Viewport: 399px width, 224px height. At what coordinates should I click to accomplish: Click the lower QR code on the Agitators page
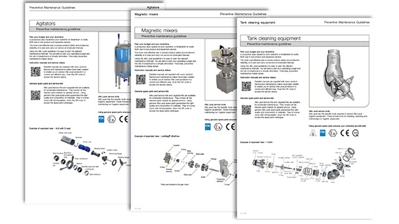tap(36, 95)
